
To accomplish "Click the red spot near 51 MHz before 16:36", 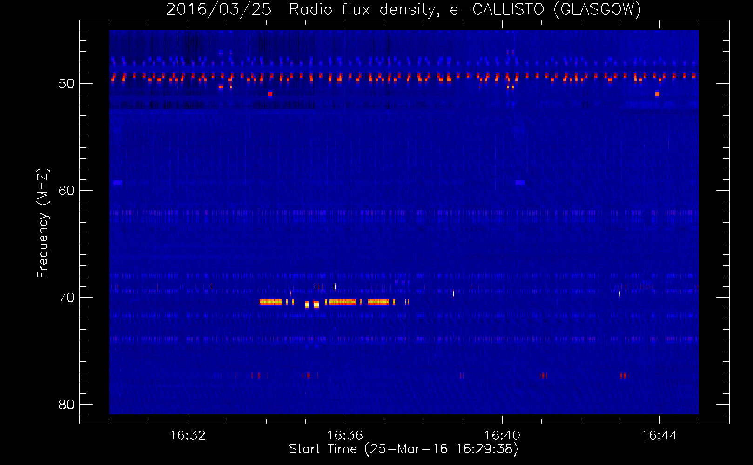I will tap(270, 94).
